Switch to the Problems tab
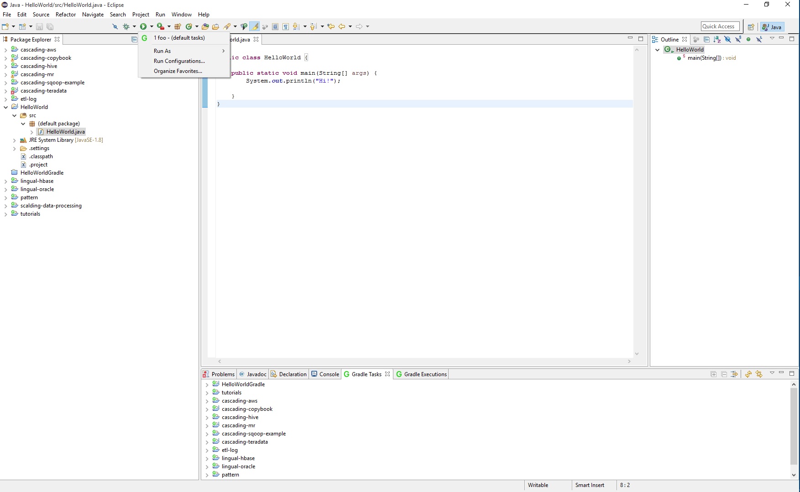Image resolution: width=800 pixels, height=492 pixels. click(x=219, y=374)
